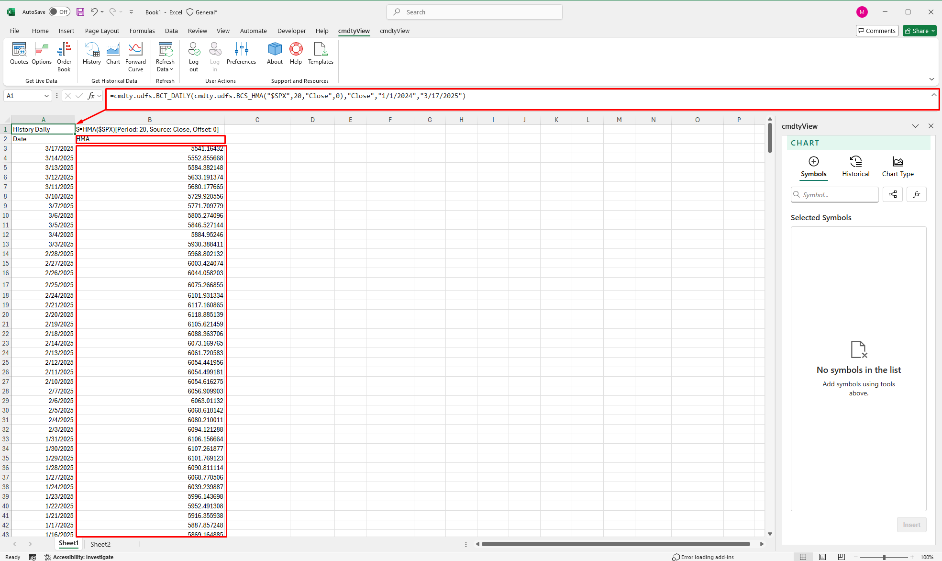Switch to Page Layout view
Image resolution: width=942 pixels, height=561 pixels.
[x=822, y=557]
